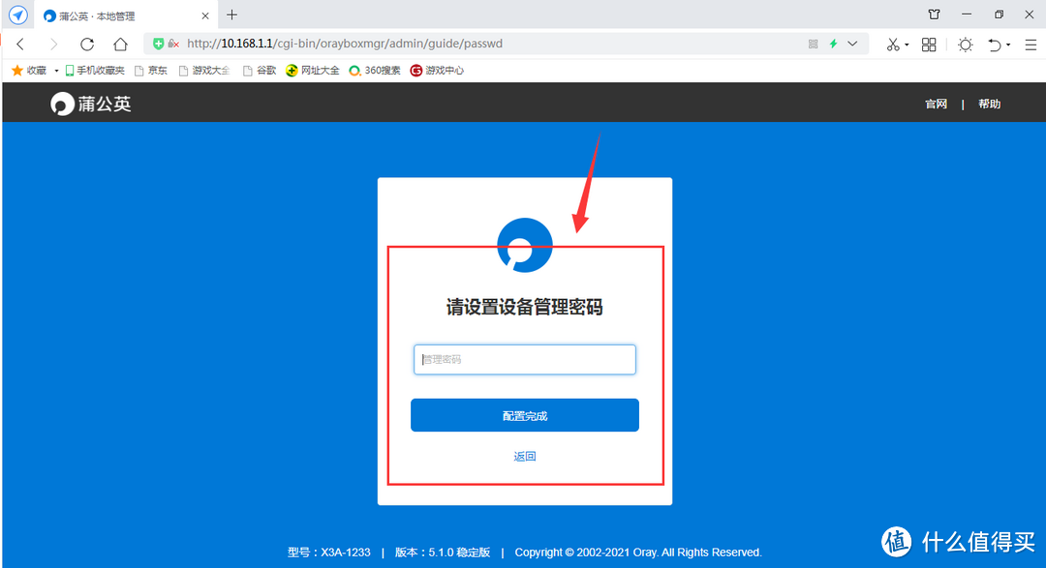Click the 返回 link below the button
This screenshot has height=568, width=1046.
click(x=524, y=455)
